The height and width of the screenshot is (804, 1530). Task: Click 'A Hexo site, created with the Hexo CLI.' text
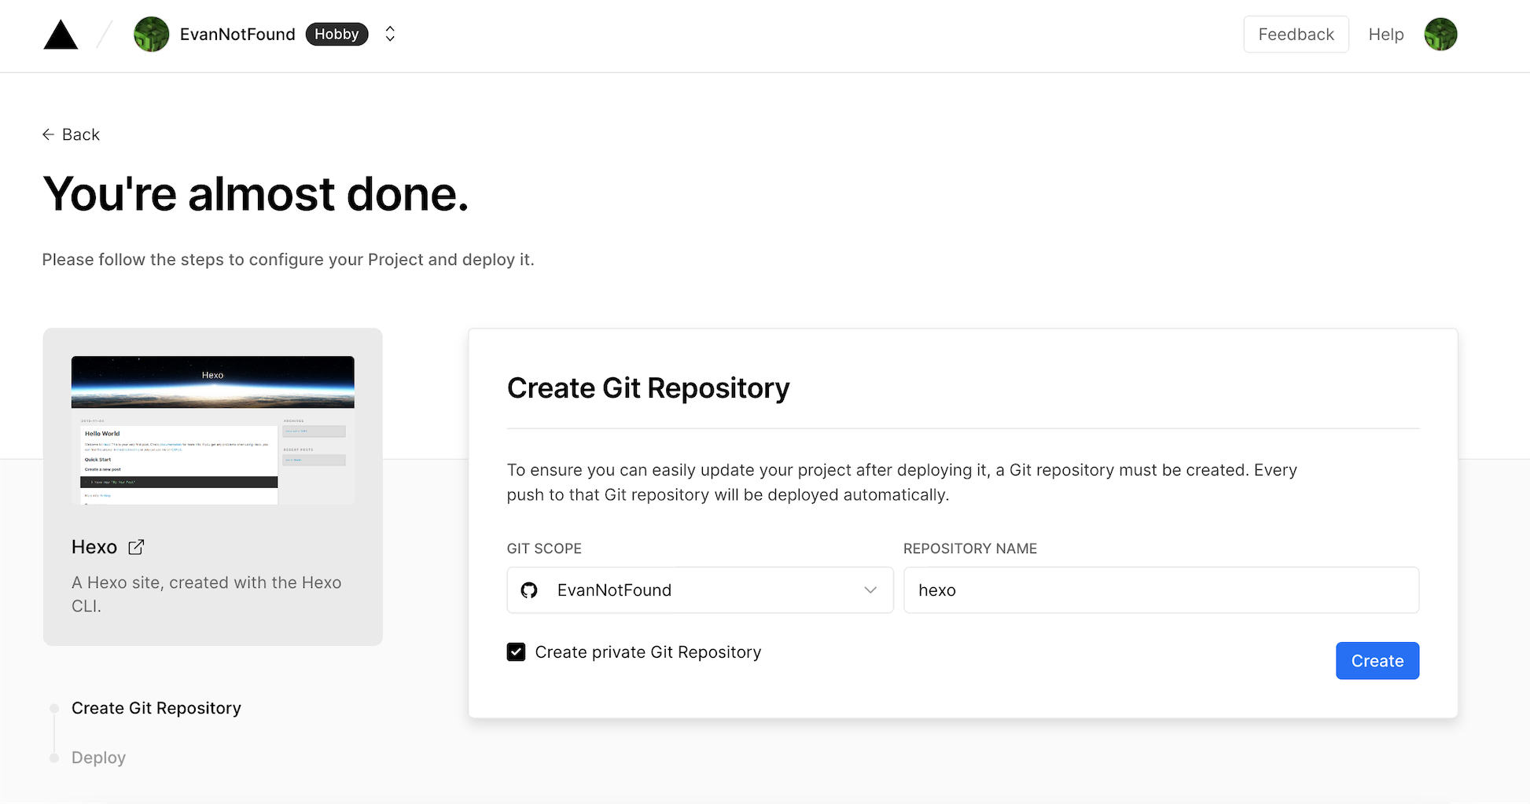coord(206,594)
